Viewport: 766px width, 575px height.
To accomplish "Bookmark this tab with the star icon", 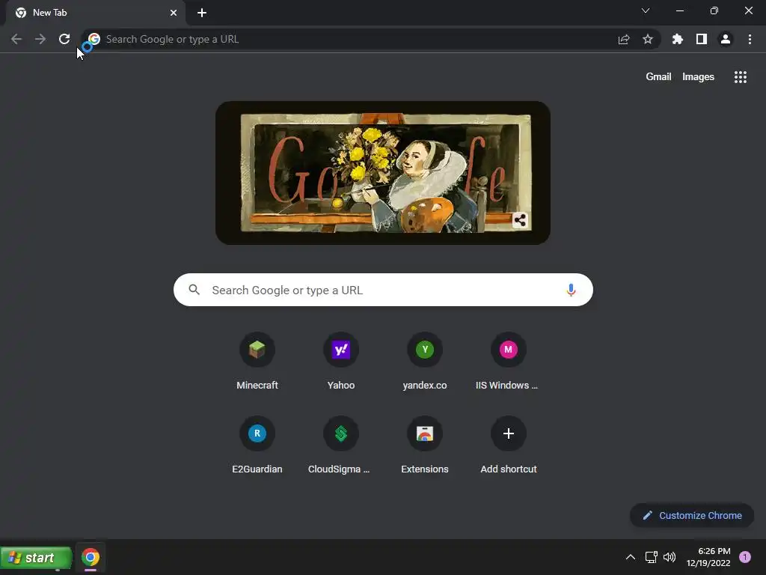I will click(648, 39).
